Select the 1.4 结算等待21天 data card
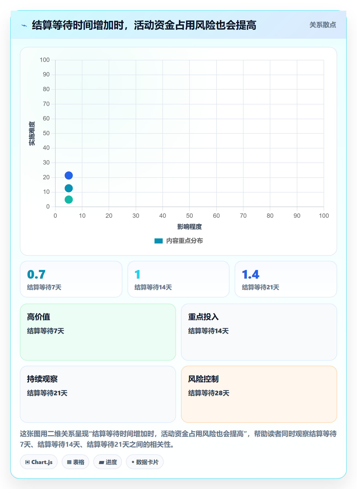 (286, 279)
